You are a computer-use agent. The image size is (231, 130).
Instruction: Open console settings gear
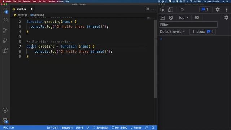click(x=226, y=18)
